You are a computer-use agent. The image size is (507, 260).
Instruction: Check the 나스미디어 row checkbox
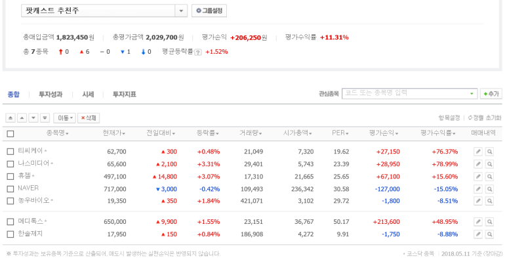click(x=10, y=164)
